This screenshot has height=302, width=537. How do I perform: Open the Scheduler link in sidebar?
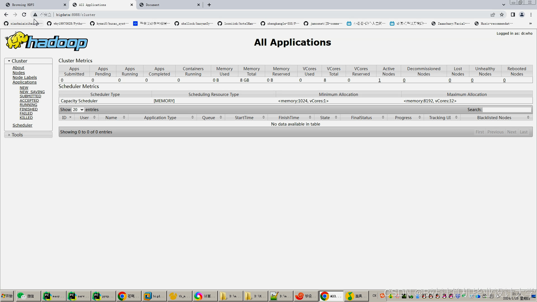pos(22,125)
